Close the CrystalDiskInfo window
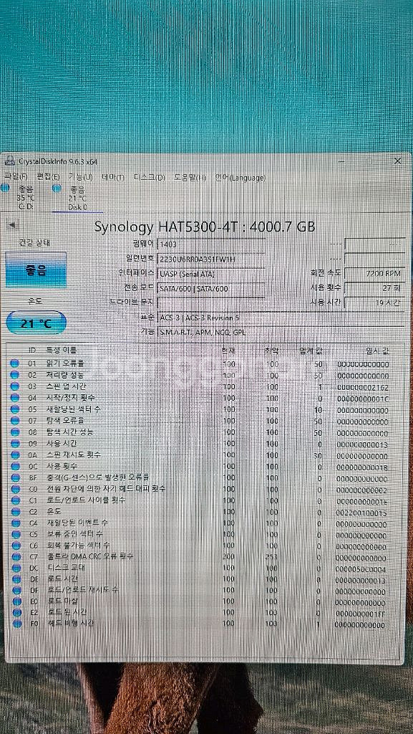The image size is (413, 734). pyautogui.click(x=397, y=161)
